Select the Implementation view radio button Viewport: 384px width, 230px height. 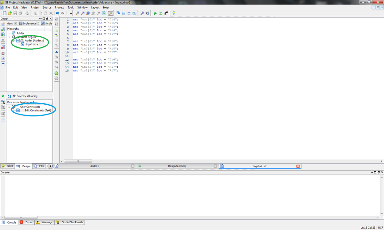coord(15,23)
